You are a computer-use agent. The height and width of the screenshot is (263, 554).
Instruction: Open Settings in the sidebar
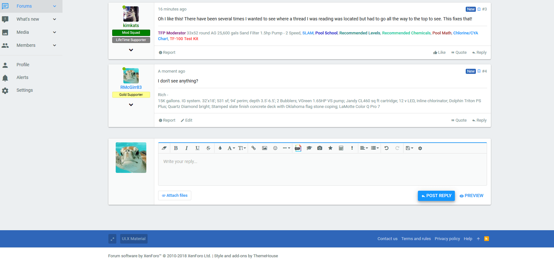25,90
